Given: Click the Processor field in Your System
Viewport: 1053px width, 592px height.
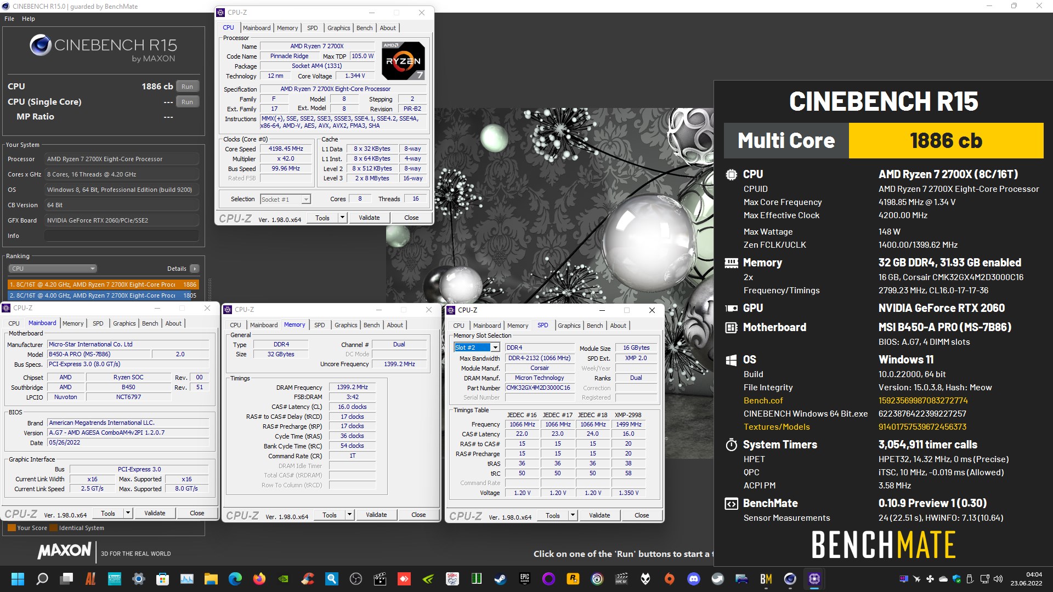Looking at the screenshot, I should [x=122, y=159].
